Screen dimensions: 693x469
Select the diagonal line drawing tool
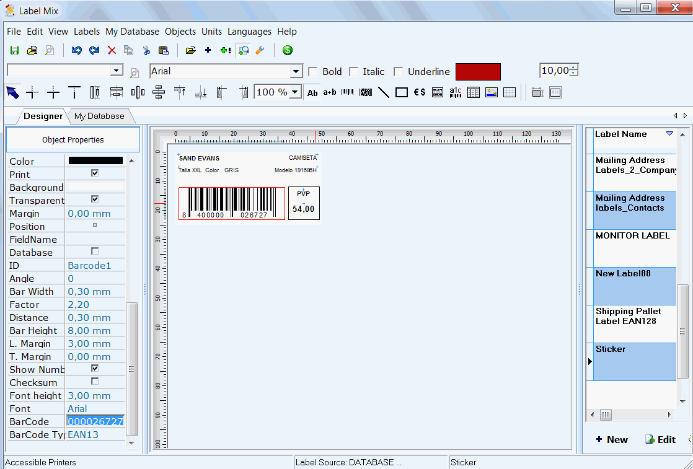point(384,92)
